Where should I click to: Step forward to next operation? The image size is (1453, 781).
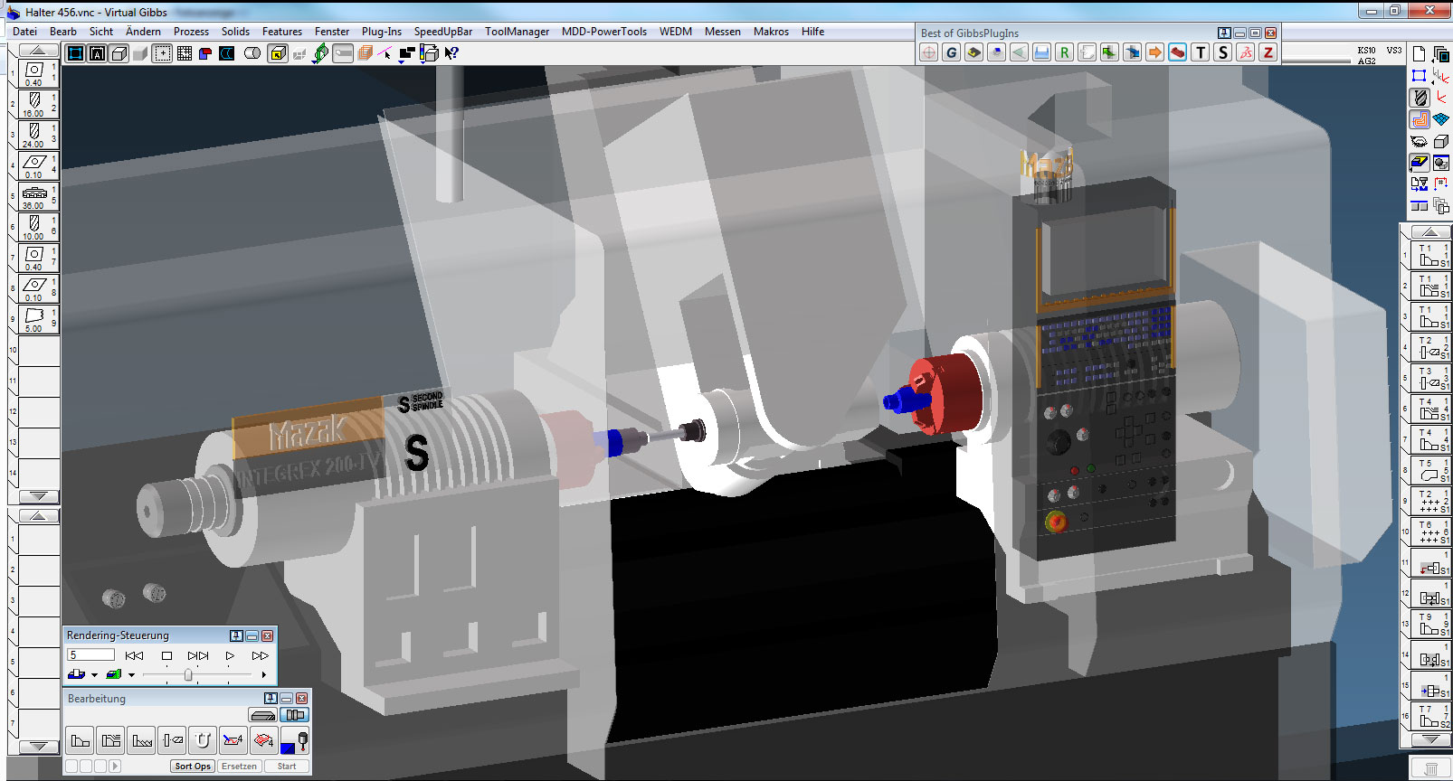(198, 655)
